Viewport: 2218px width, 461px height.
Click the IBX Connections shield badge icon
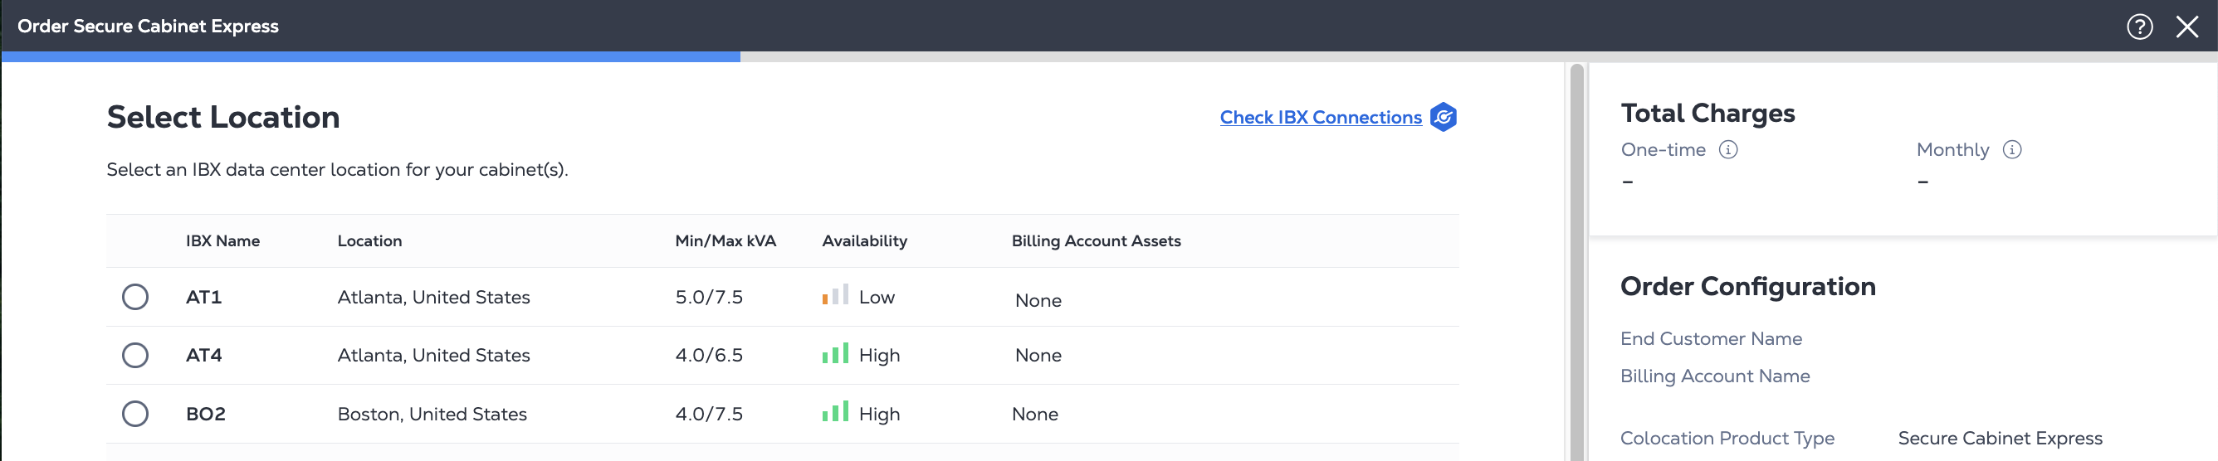click(x=1443, y=117)
